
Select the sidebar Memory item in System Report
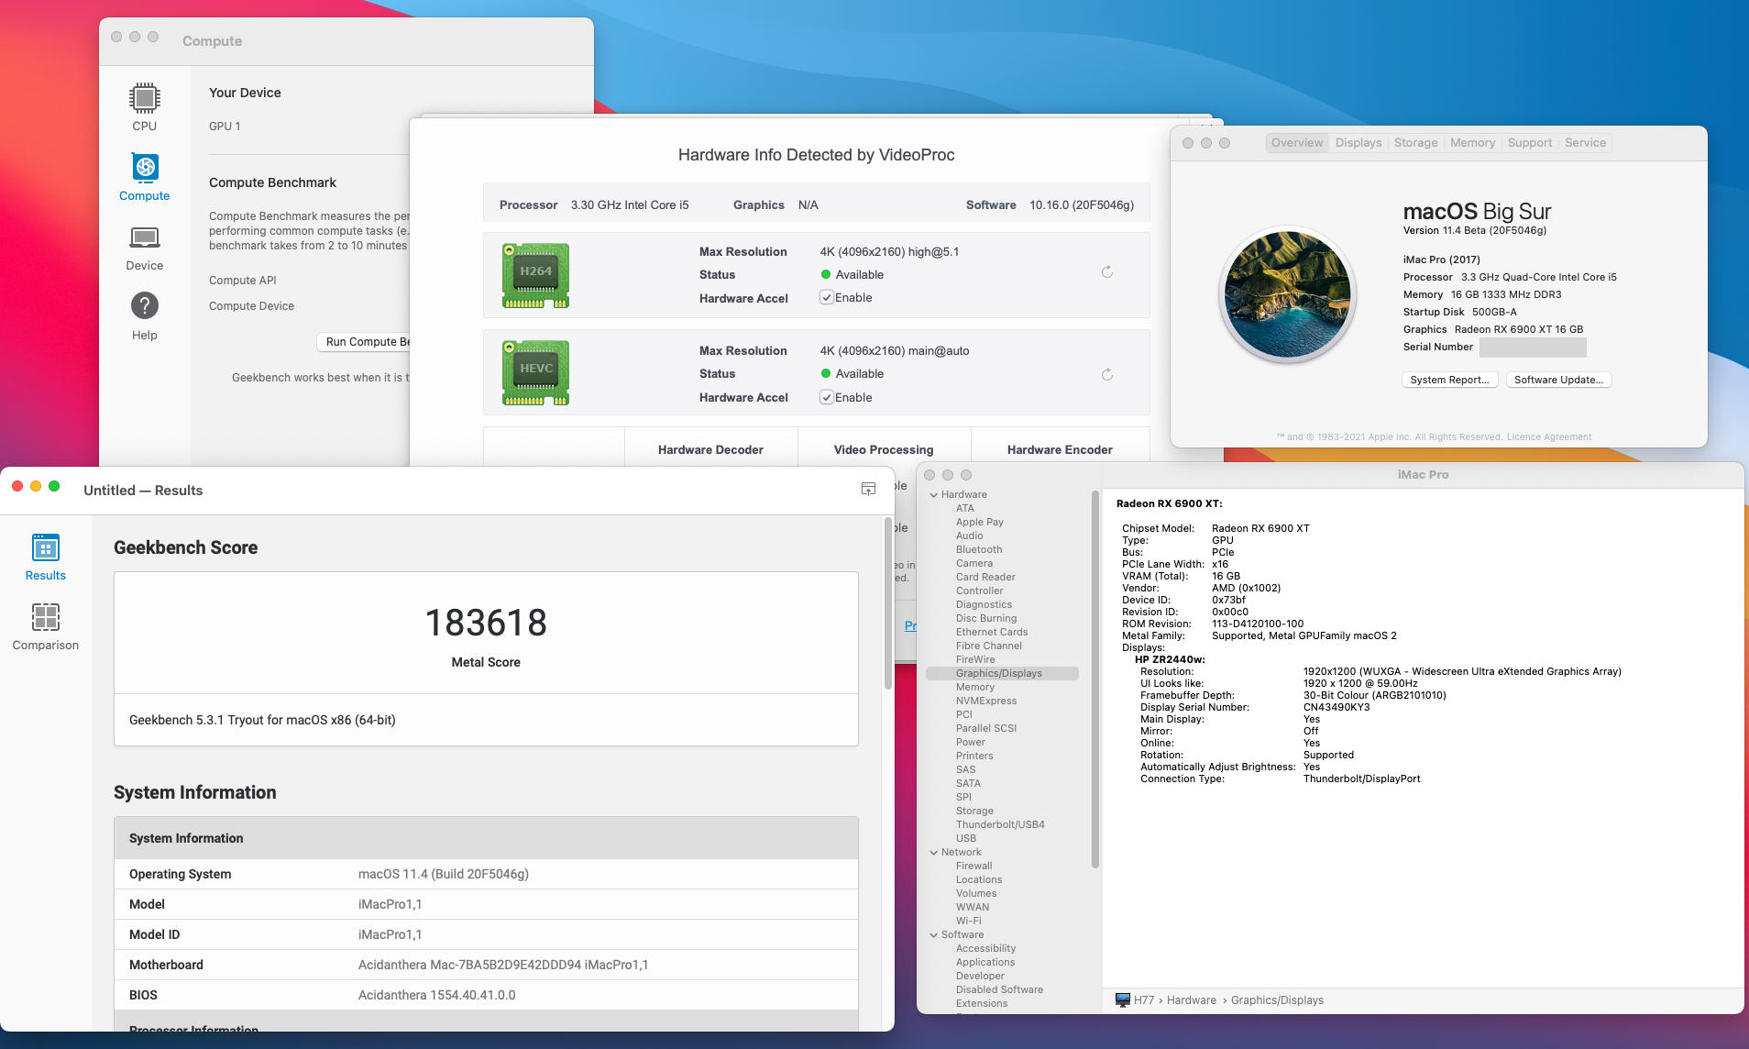975,688
